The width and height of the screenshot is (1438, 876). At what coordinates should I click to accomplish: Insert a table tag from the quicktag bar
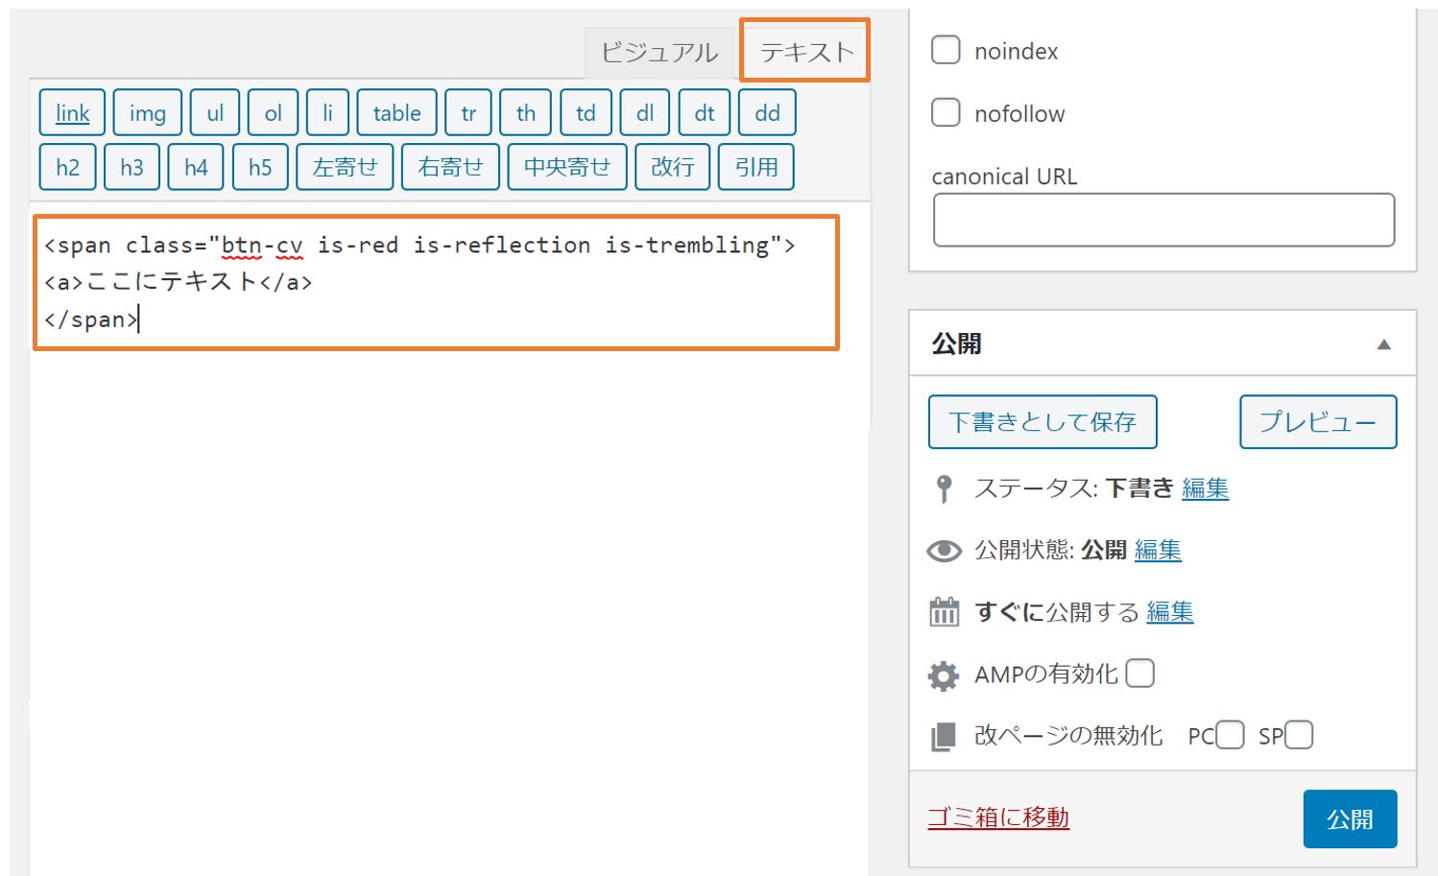pyautogui.click(x=396, y=112)
